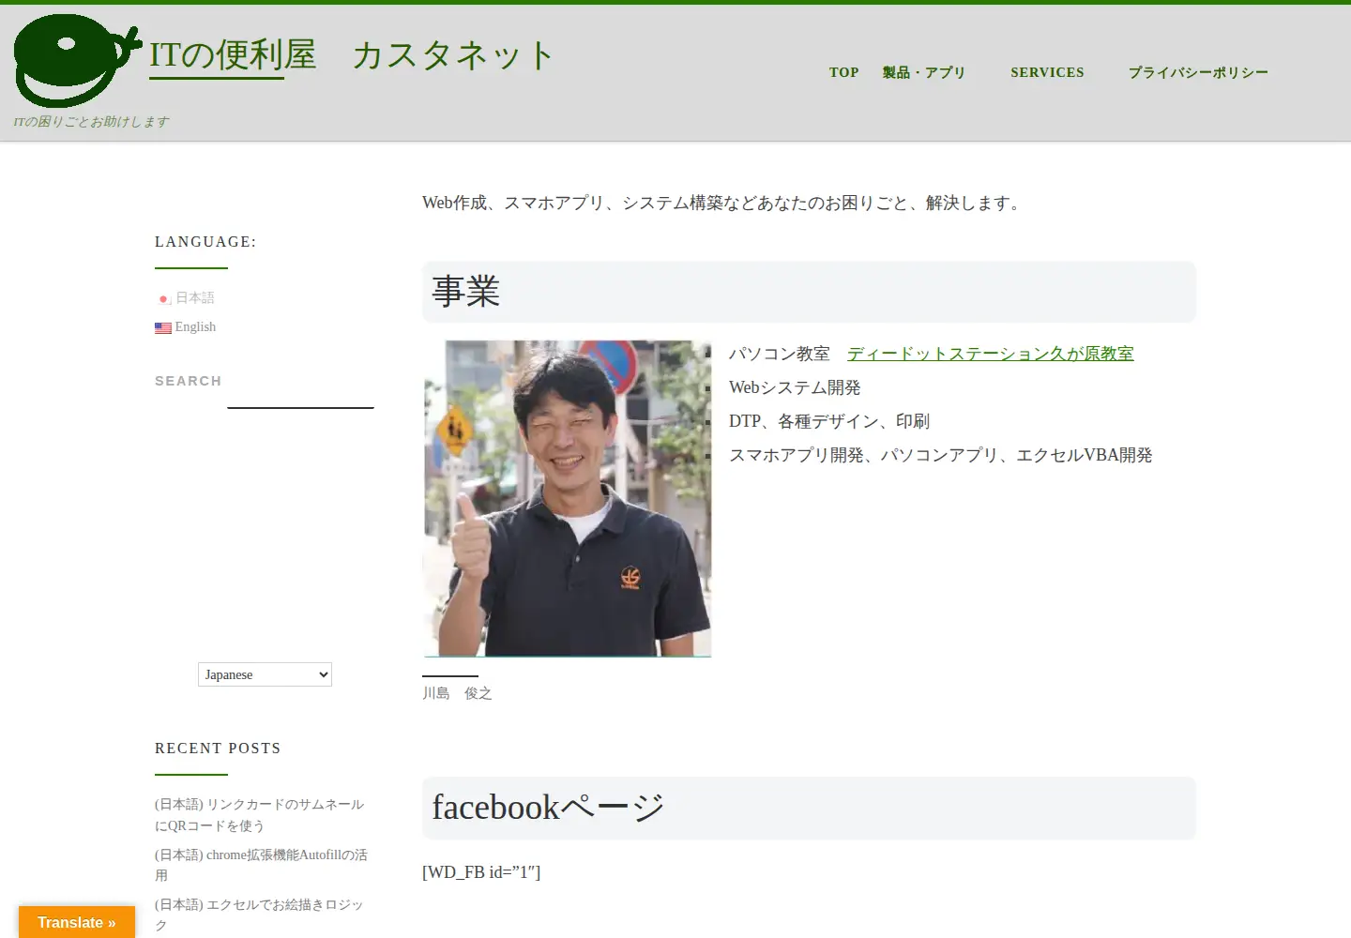Click the [WD_FB id="1"] shortcode text
1351x938 pixels.
pyautogui.click(x=481, y=872)
